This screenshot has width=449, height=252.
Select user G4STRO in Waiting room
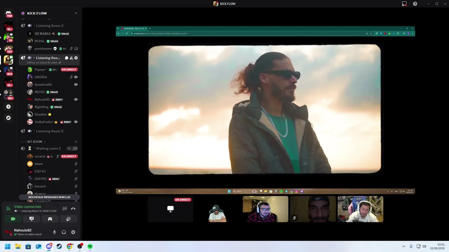pos(53,179)
